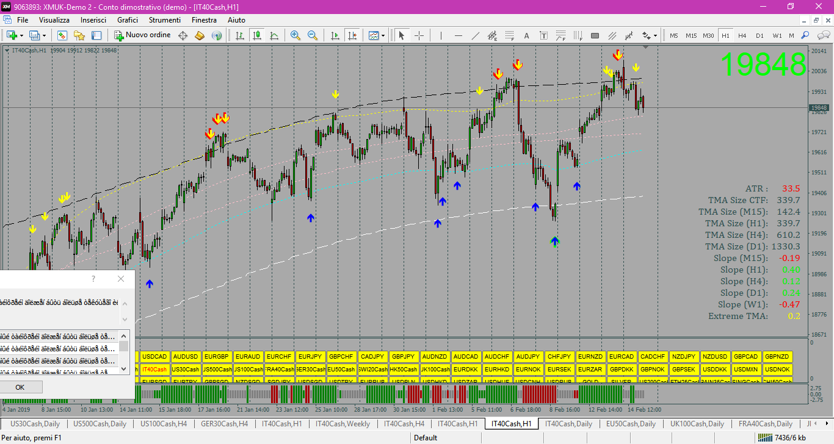Open the Profiles toolbar icon
This screenshot has width=834, height=444.
34,35
